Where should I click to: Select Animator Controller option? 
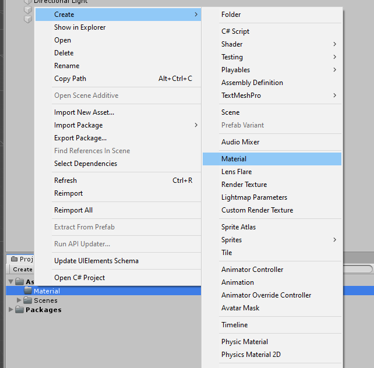click(x=252, y=270)
